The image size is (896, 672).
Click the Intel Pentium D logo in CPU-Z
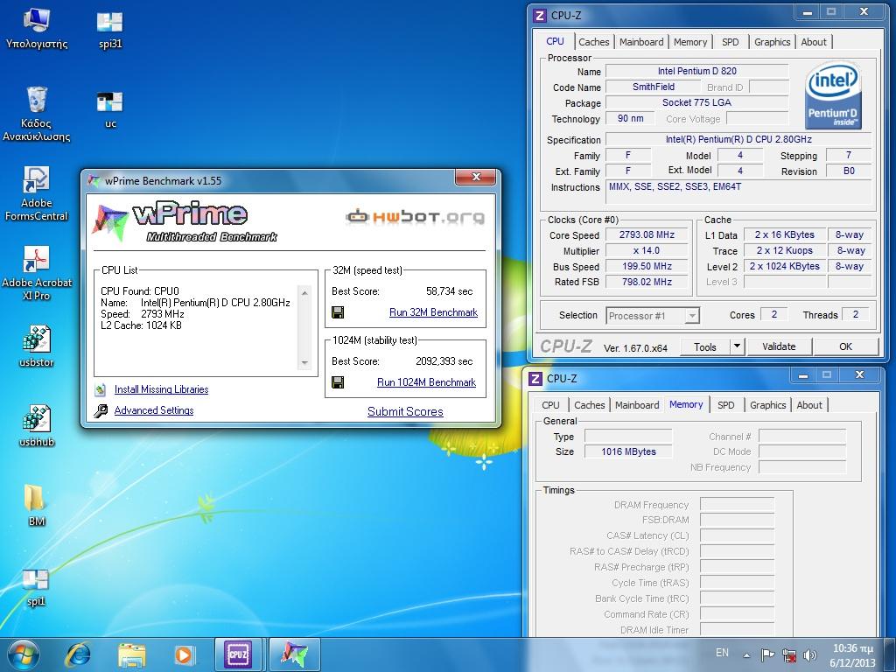[x=833, y=96]
